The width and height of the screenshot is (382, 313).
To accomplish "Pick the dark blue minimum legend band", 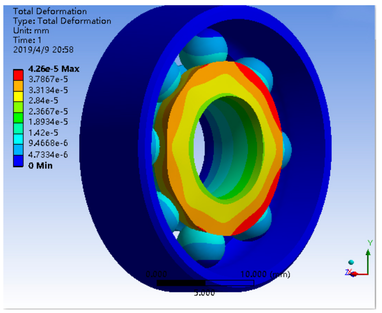I will coord(18,161).
